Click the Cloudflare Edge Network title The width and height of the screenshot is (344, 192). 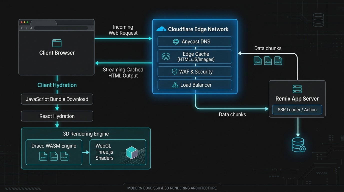pos(198,29)
